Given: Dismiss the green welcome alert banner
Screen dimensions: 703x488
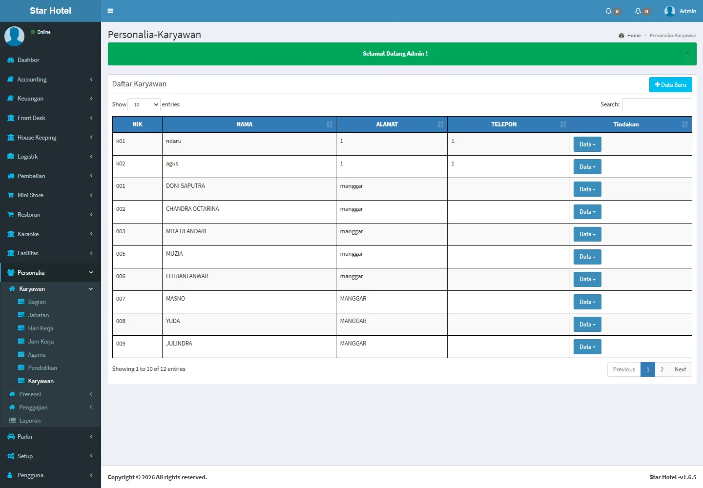Looking at the screenshot, I should 687,54.
